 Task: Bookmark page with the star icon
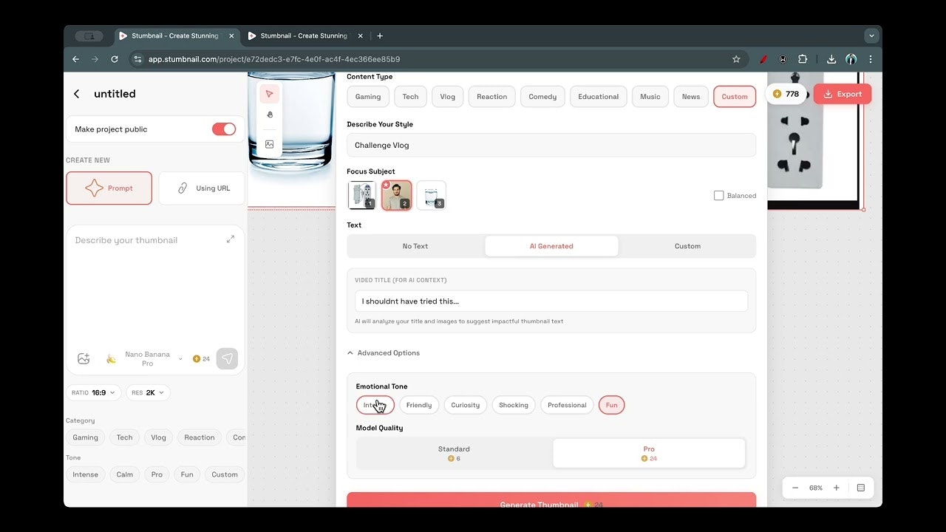[x=736, y=59]
